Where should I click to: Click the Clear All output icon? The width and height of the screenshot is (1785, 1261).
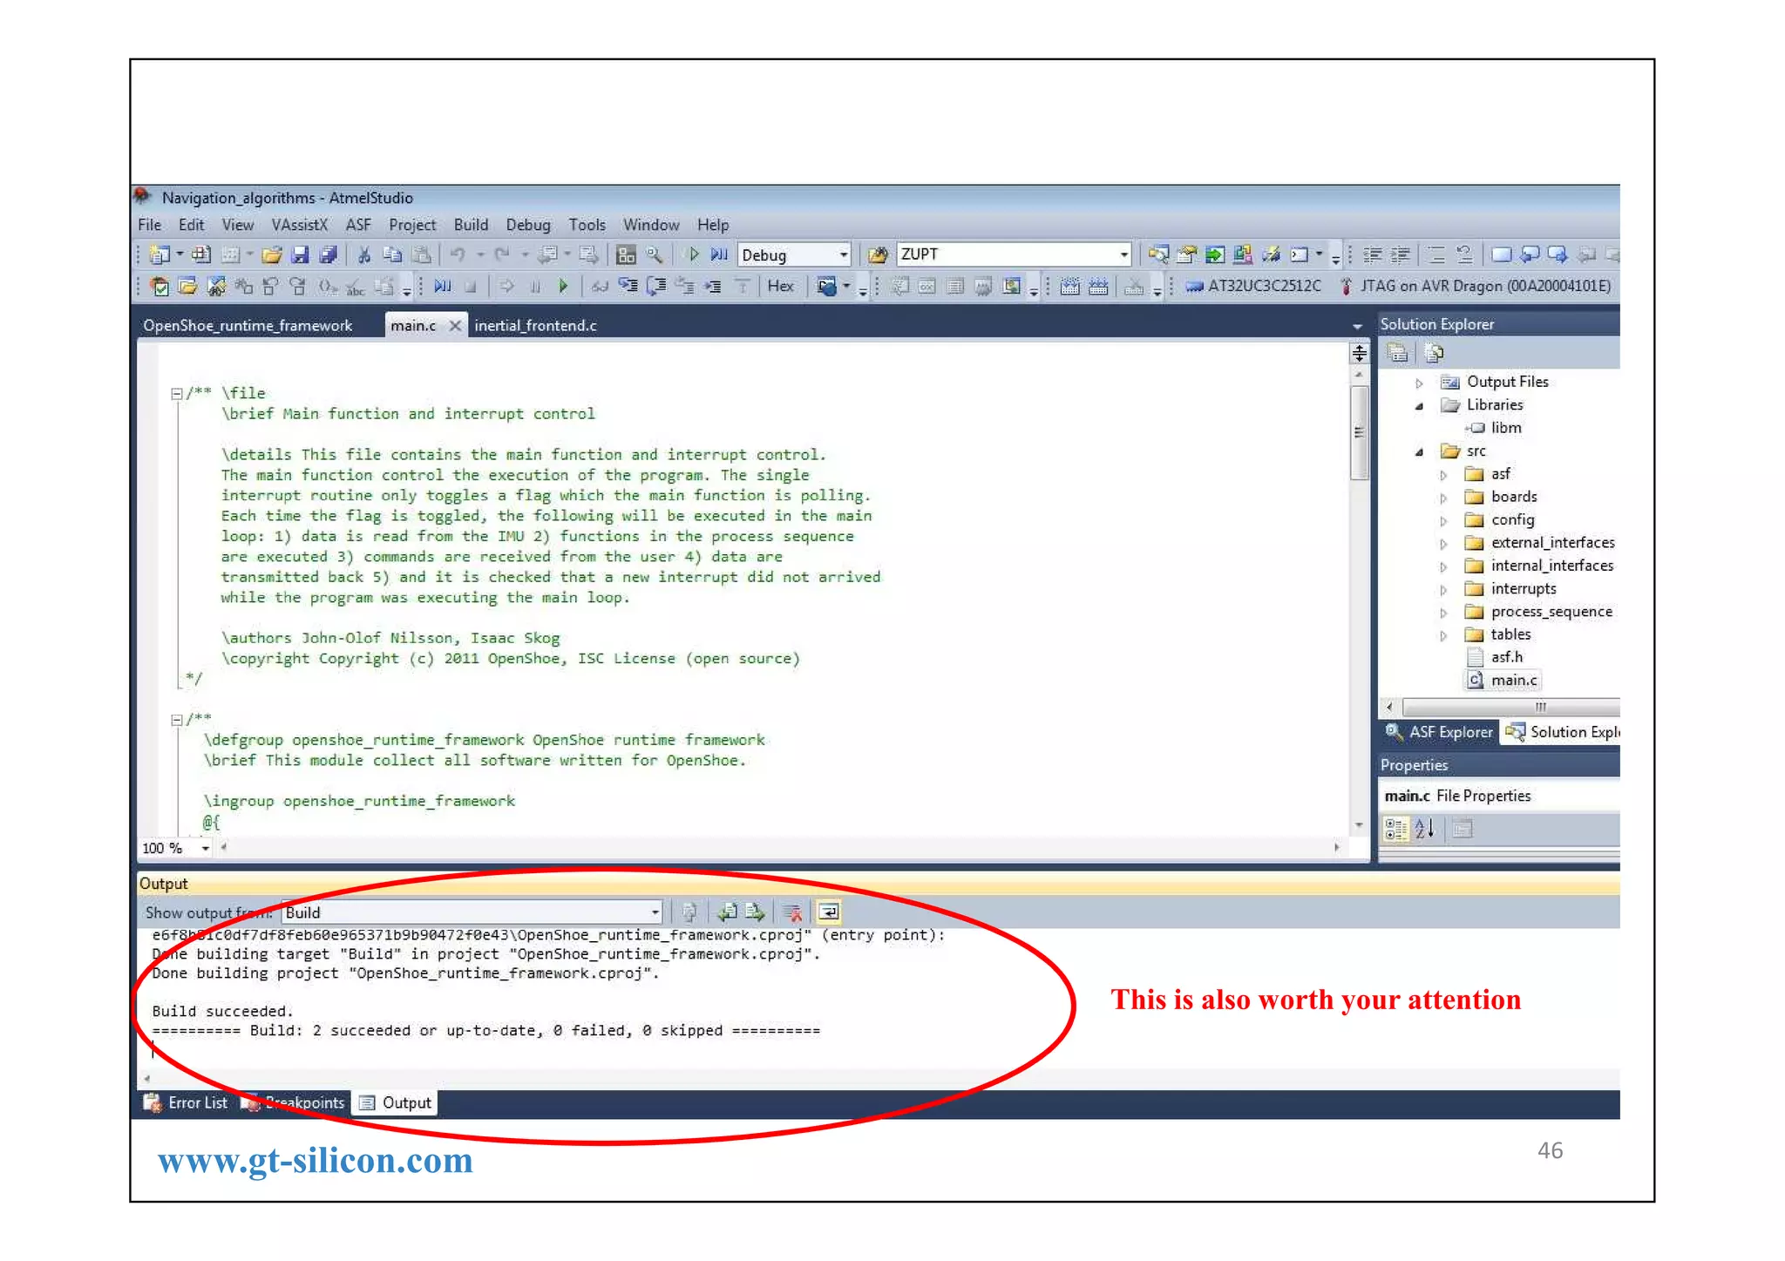click(x=792, y=912)
